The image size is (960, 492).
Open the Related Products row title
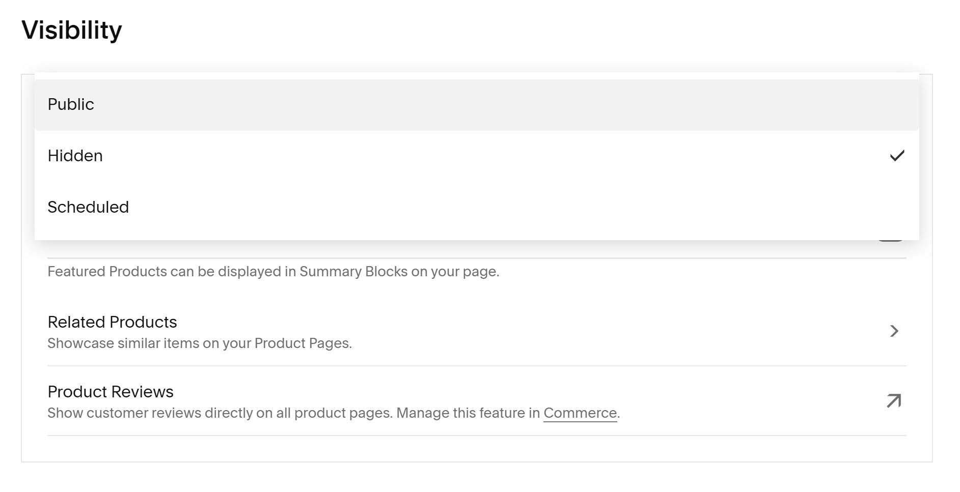[x=112, y=322]
